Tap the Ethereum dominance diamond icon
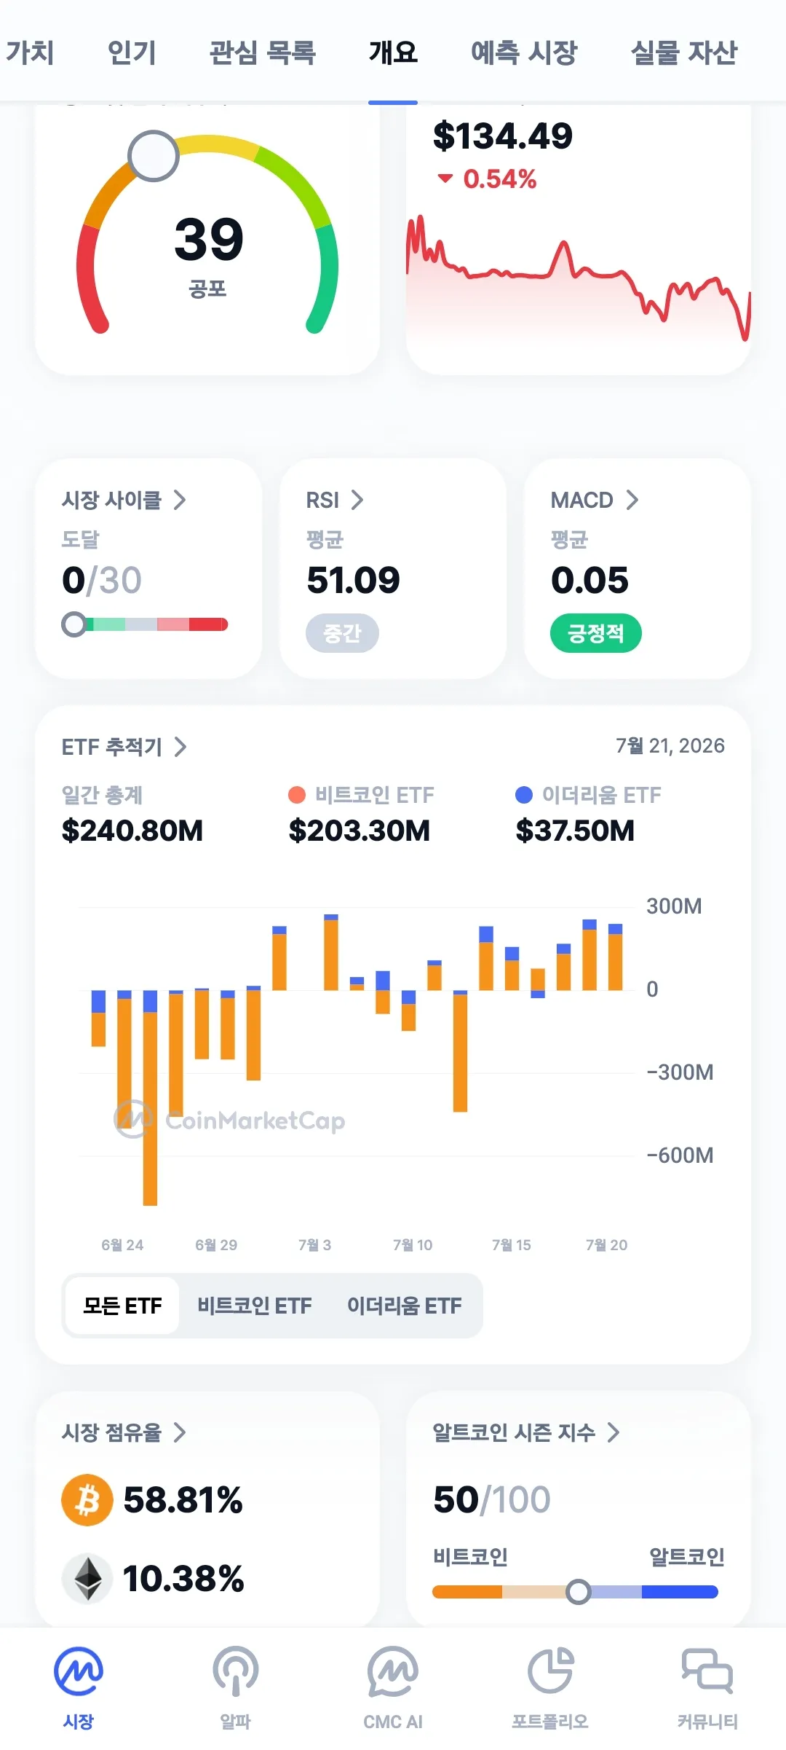Screen dimensions: 786x1750 click(x=87, y=1578)
